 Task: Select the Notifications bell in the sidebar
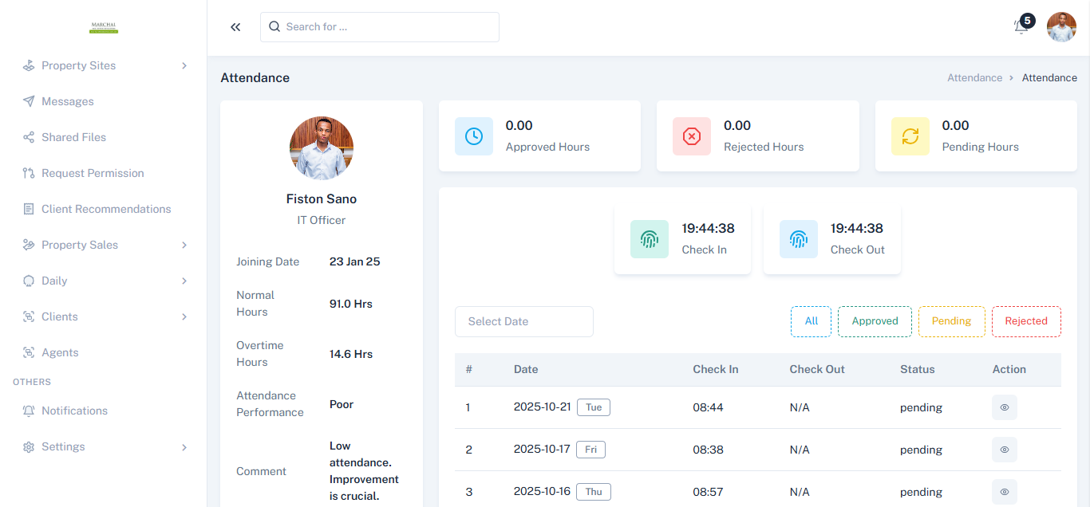pyautogui.click(x=29, y=411)
